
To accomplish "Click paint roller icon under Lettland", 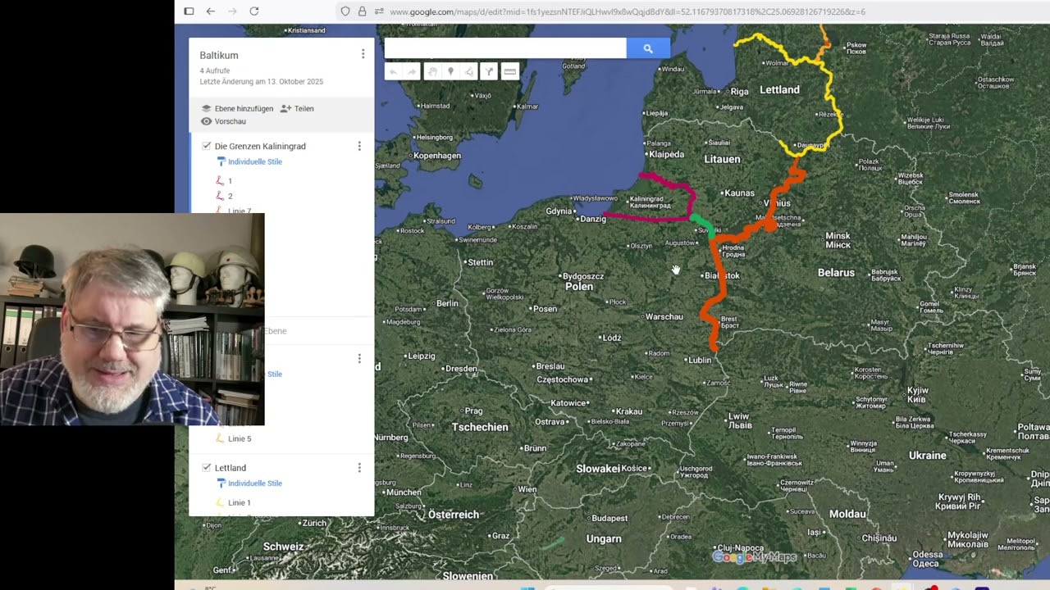I will click(x=221, y=483).
